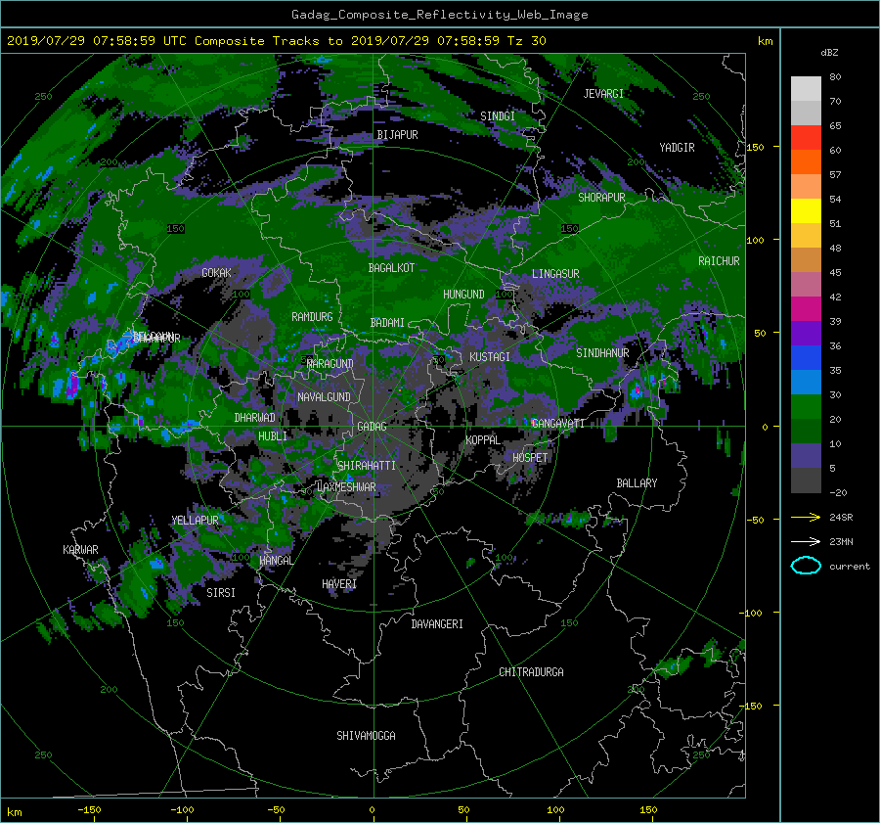The height and width of the screenshot is (823, 880).
Task: Select the red 65 dBZ color swatch
Action: tap(806, 137)
